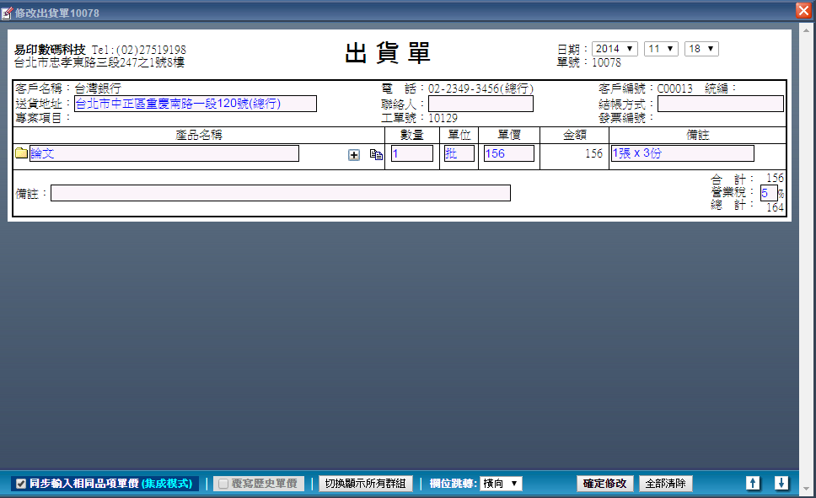Open the year dropdown showing 2014
816x498 pixels.
tap(615, 49)
